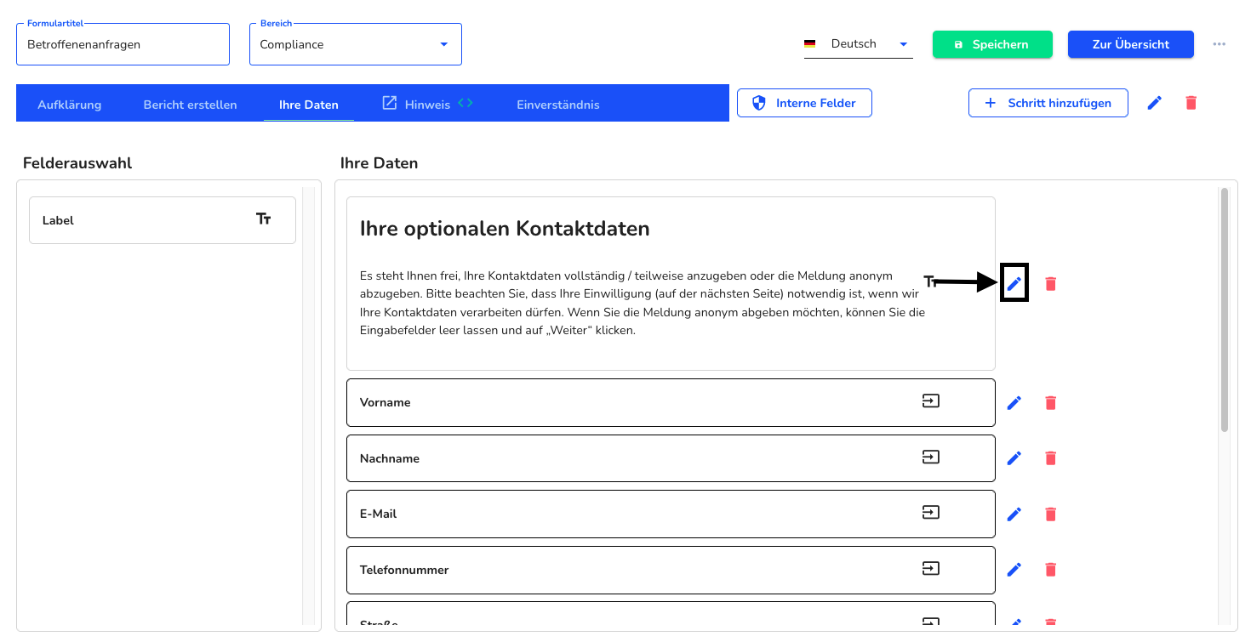
Task: Click the German flag icon
Action: coord(810,43)
